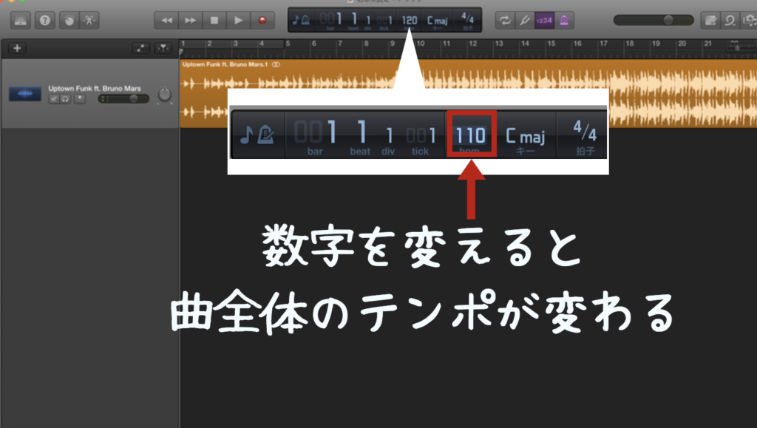Select the tick value in the LCD

coord(384,20)
